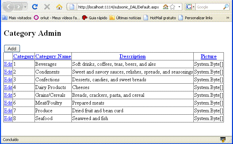The width and height of the screenshot is (233, 144).
Task: Edit the Grains/Cereals row
Action: pyautogui.click(x=8, y=95)
